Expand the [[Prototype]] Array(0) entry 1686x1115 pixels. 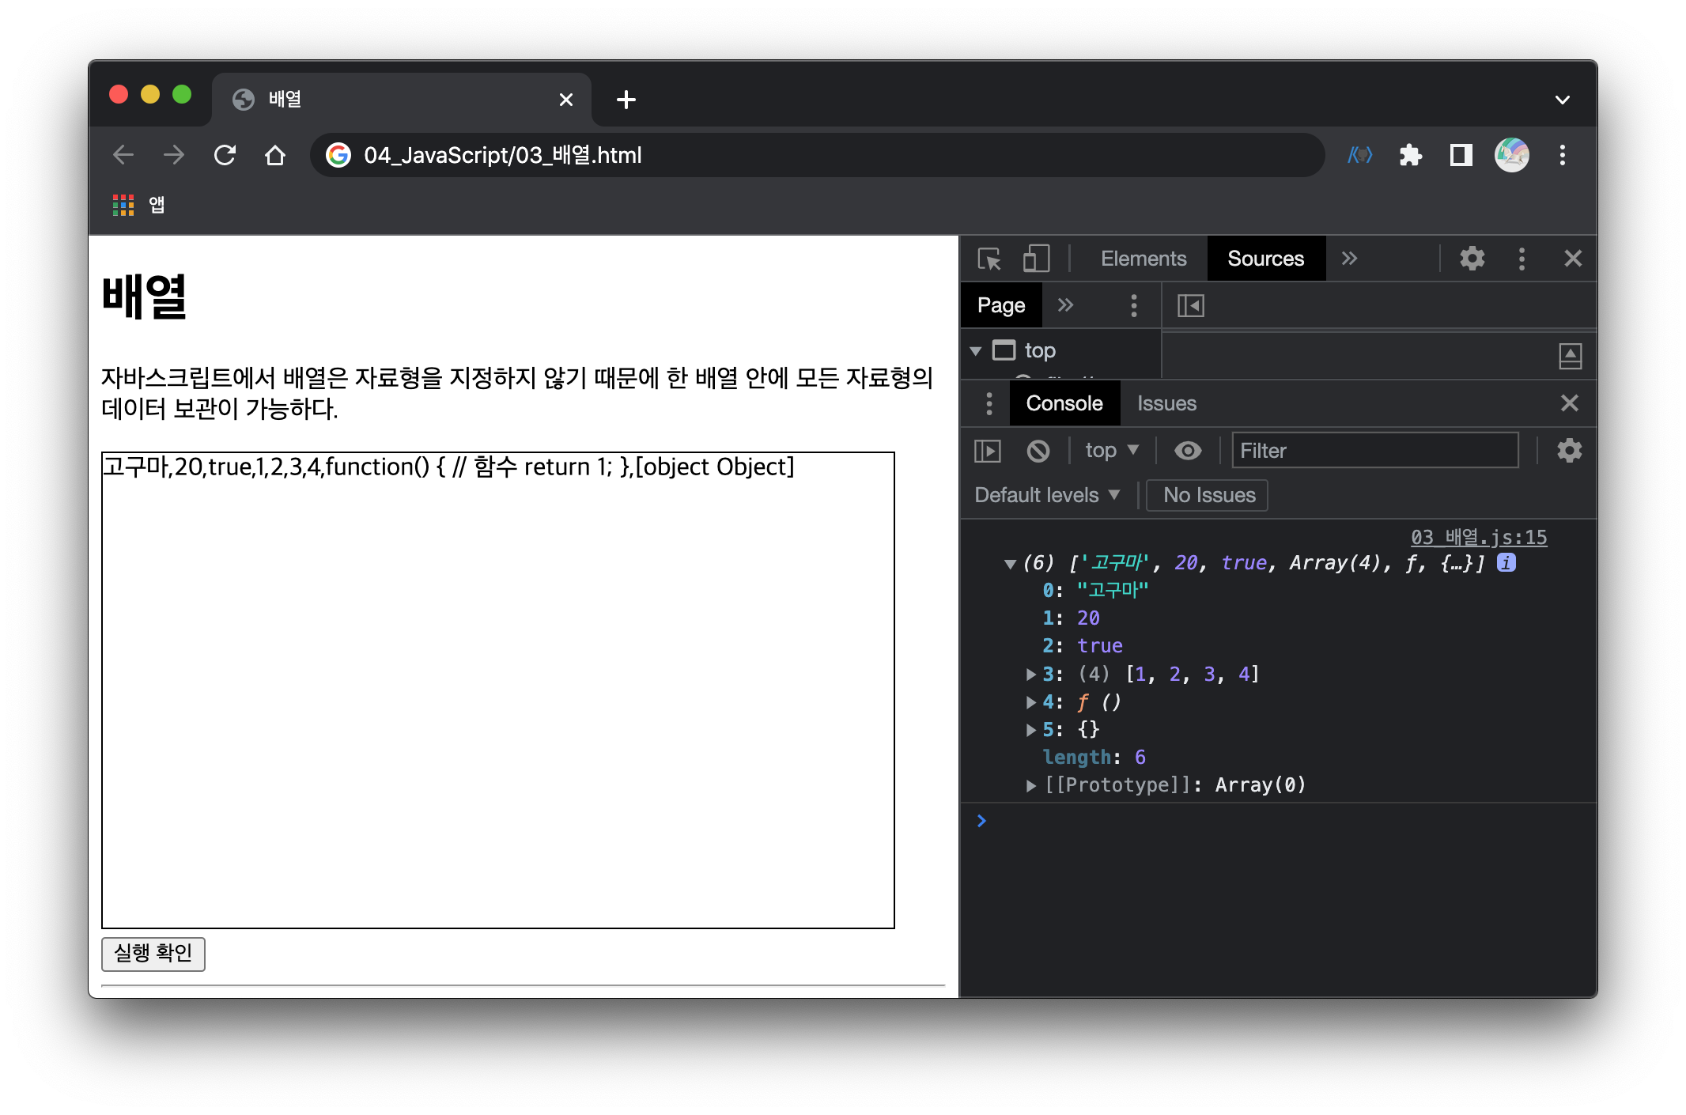[1031, 785]
